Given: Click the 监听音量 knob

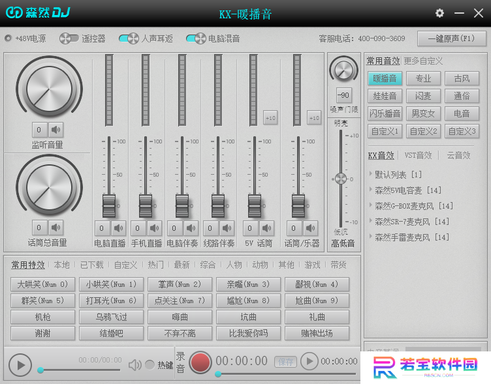Looking at the screenshot, I should coord(49,89).
